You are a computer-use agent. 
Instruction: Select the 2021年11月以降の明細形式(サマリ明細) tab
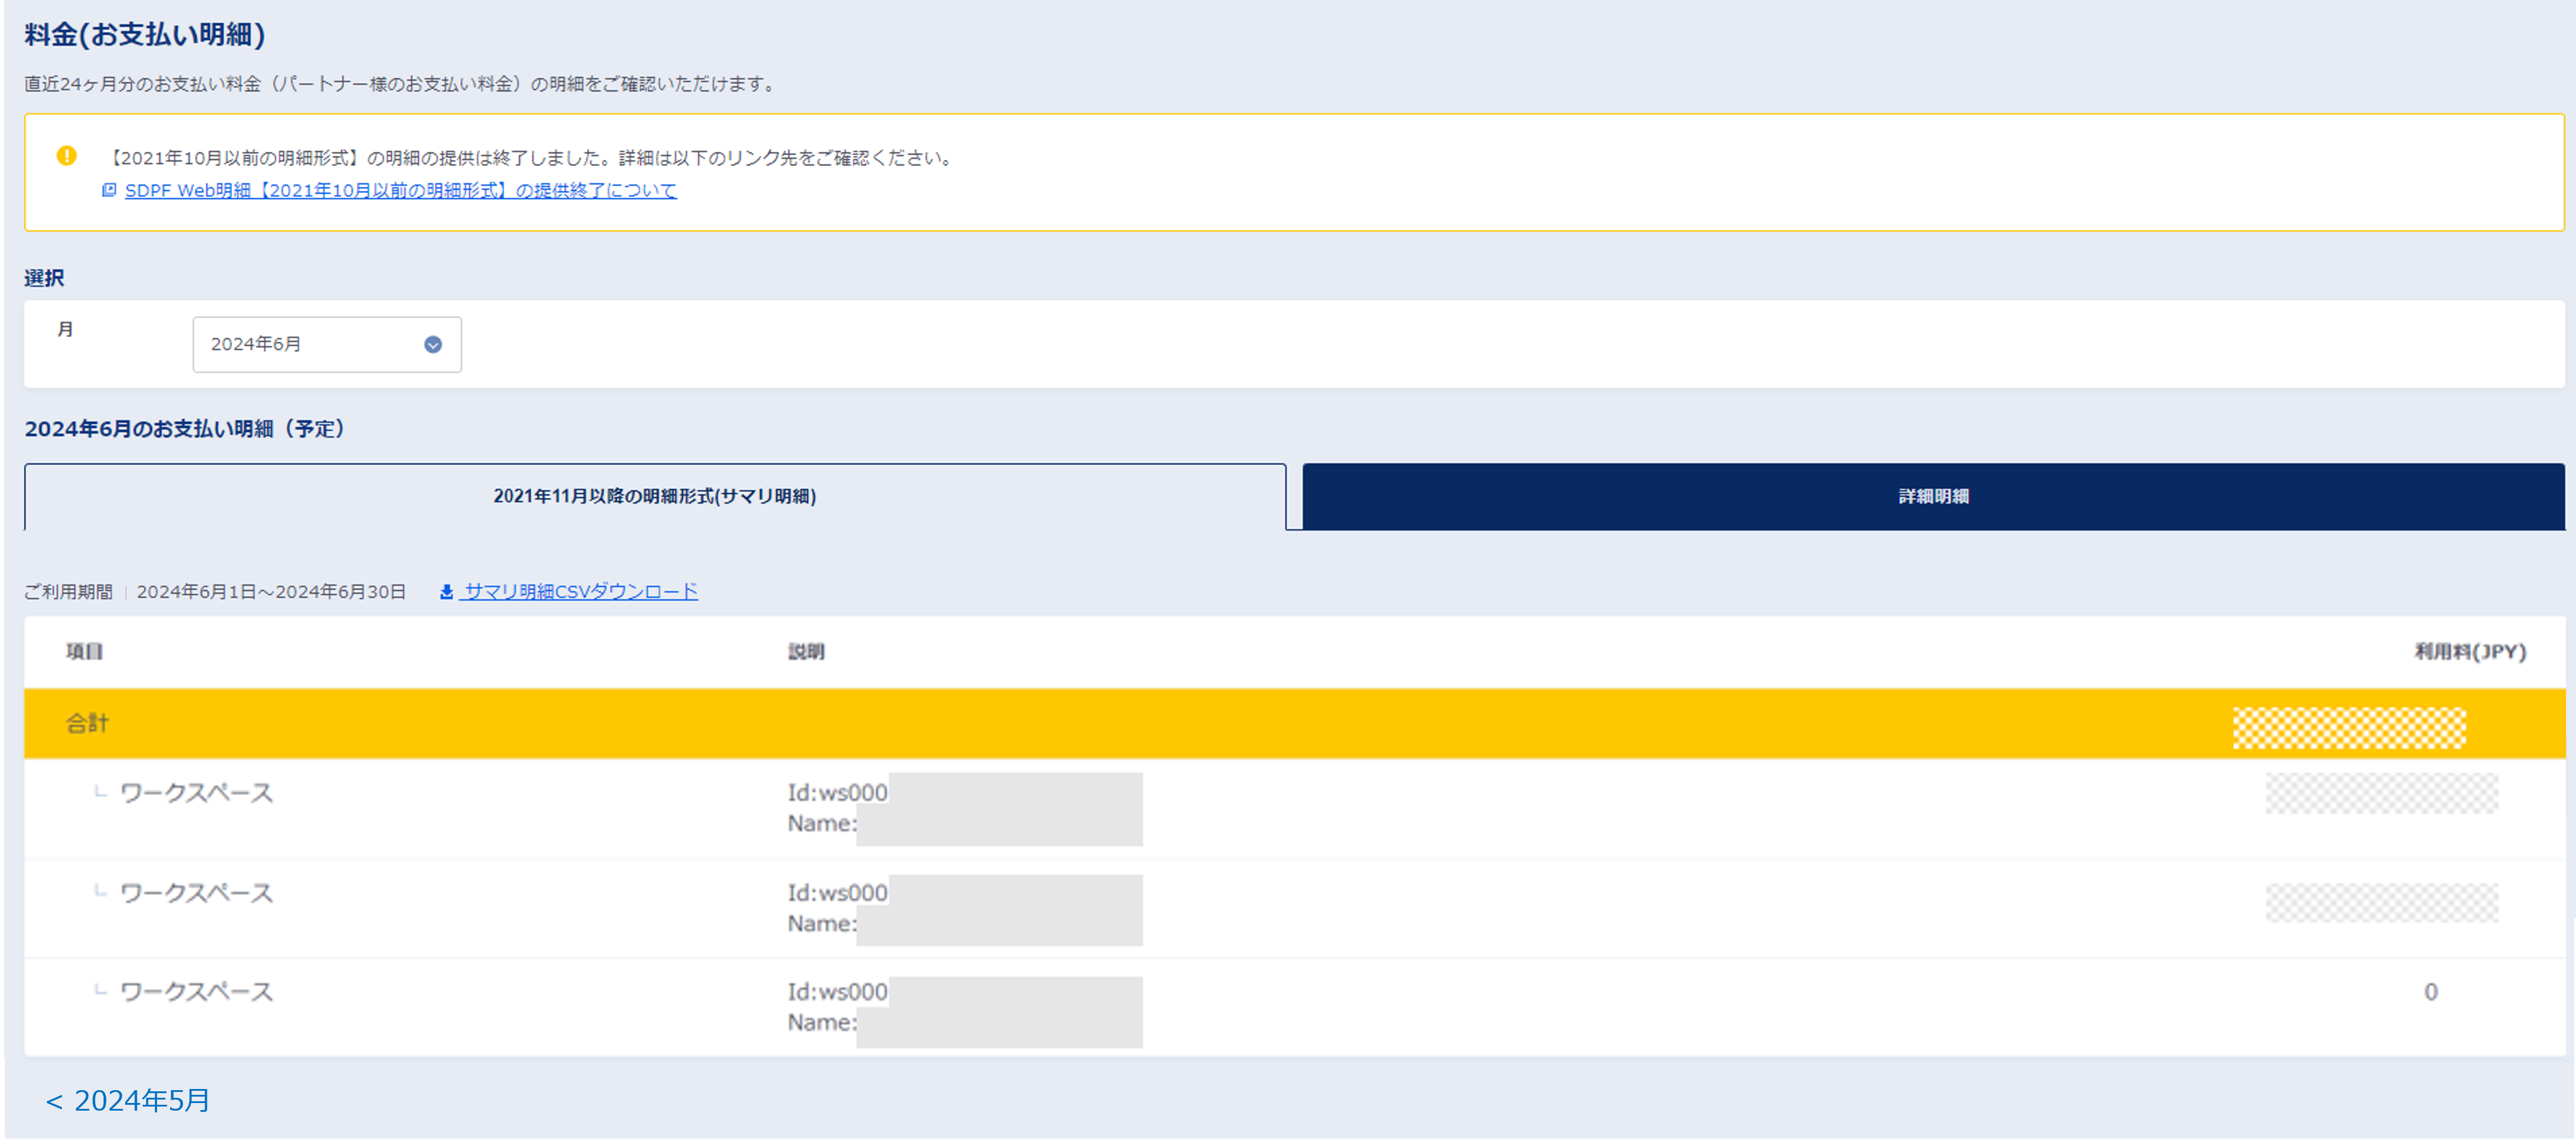(656, 497)
